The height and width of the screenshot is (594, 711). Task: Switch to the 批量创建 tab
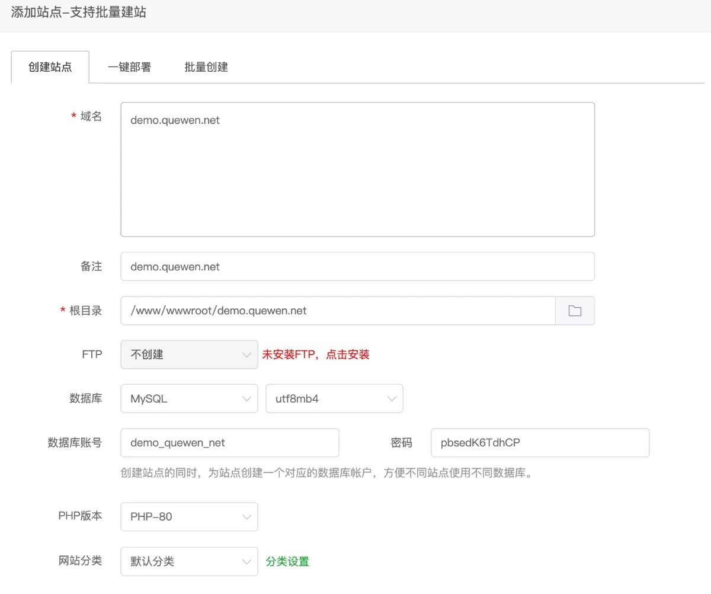[206, 67]
